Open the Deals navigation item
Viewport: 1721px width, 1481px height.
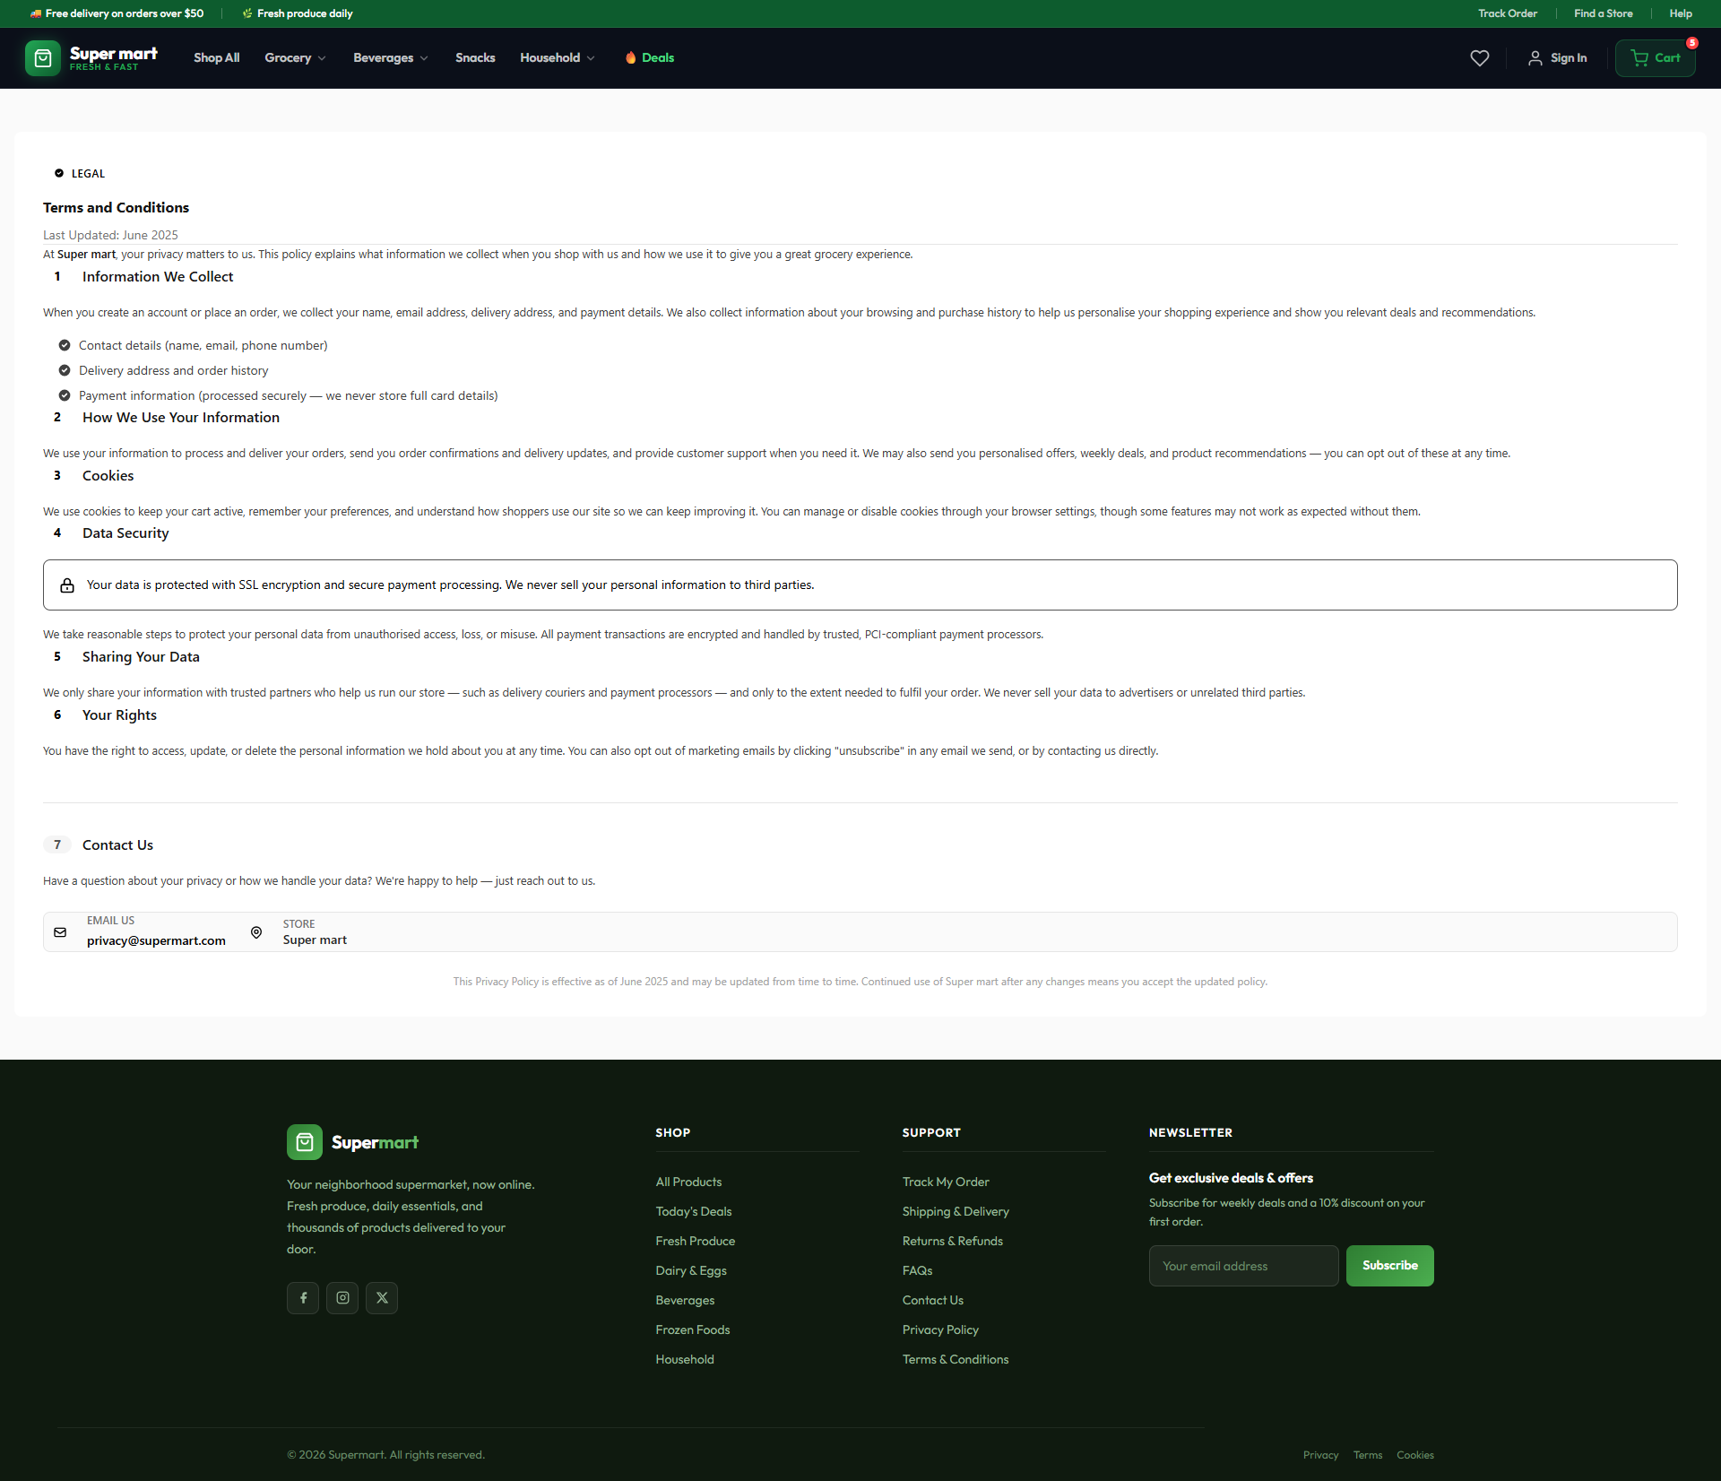coord(650,58)
